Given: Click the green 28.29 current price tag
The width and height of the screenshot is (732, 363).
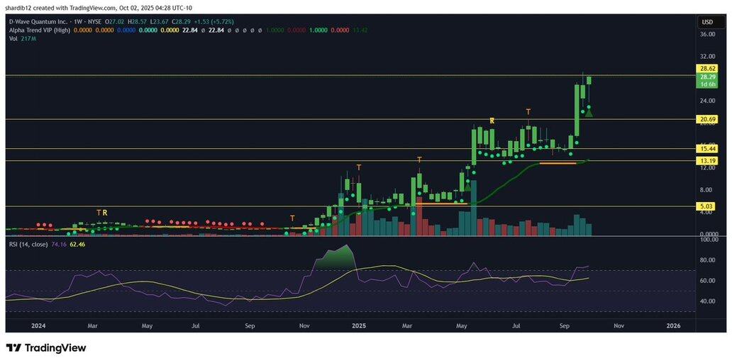Looking at the screenshot, I should 707,77.
